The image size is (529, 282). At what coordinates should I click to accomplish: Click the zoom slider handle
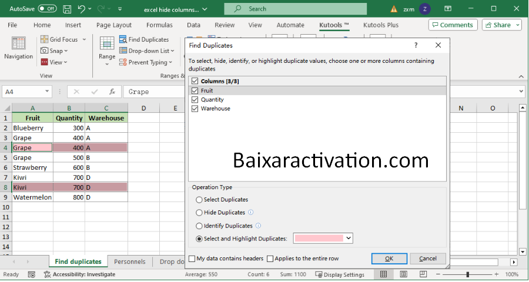coord(468,274)
